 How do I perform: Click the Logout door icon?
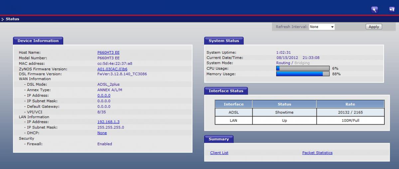pos(392,10)
